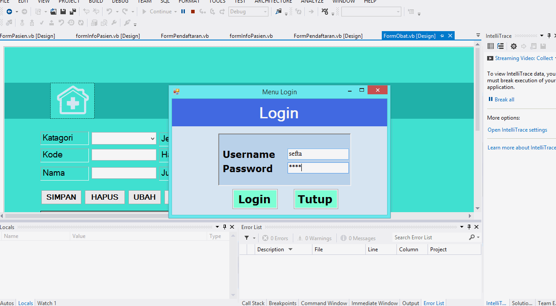
Task: Select the IntelliTrace events view icon
Action: pyautogui.click(x=490, y=46)
